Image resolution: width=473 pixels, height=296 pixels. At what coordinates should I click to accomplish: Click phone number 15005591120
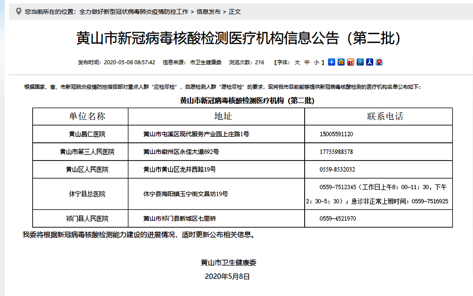[336, 134]
